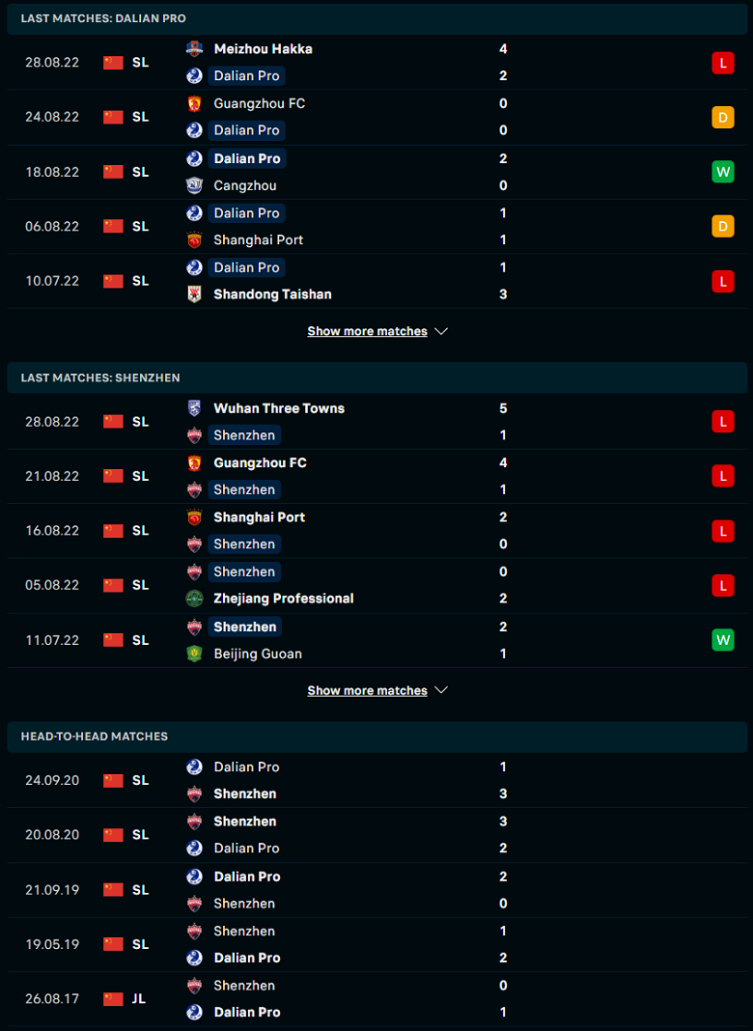Click the Zhejiang Professional crest icon
Image resolution: width=753 pixels, height=1031 pixels.
pos(194,599)
